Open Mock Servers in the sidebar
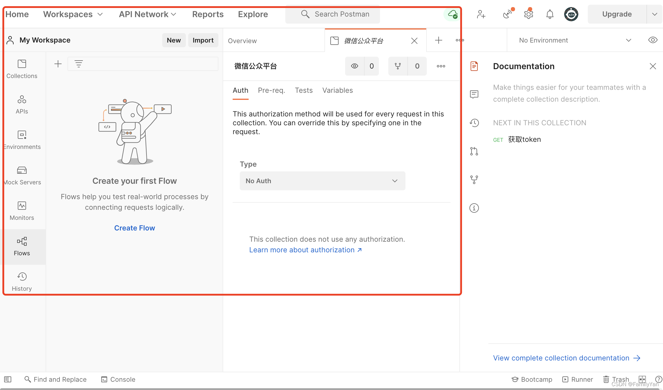 pos(22,175)
